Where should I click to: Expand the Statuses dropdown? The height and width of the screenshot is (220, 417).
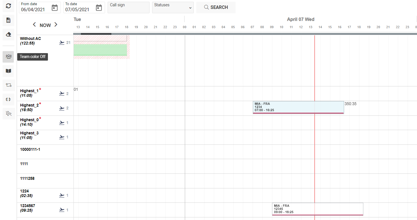coord(173,7)
